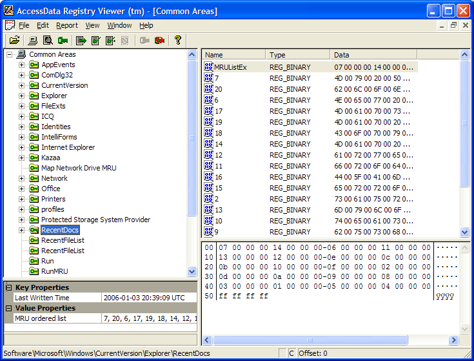This screenshot has width=474, height=361.
Task: Click the binary icon beside value 20
Action: [x=208, y=88]
